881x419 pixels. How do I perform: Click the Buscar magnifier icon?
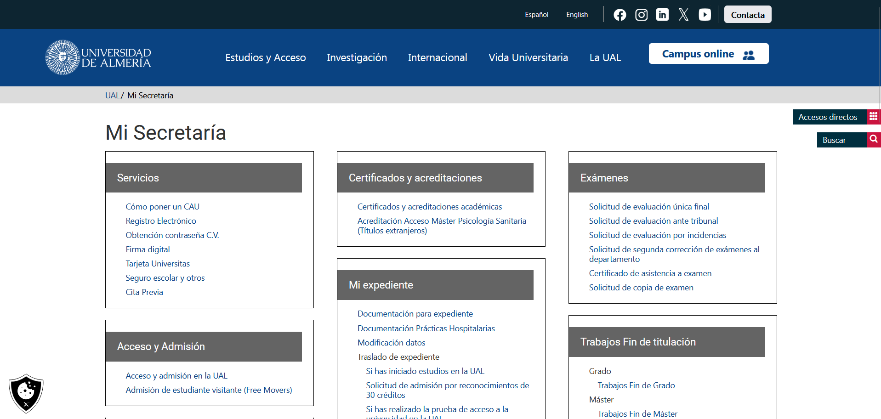pos(874,140)
